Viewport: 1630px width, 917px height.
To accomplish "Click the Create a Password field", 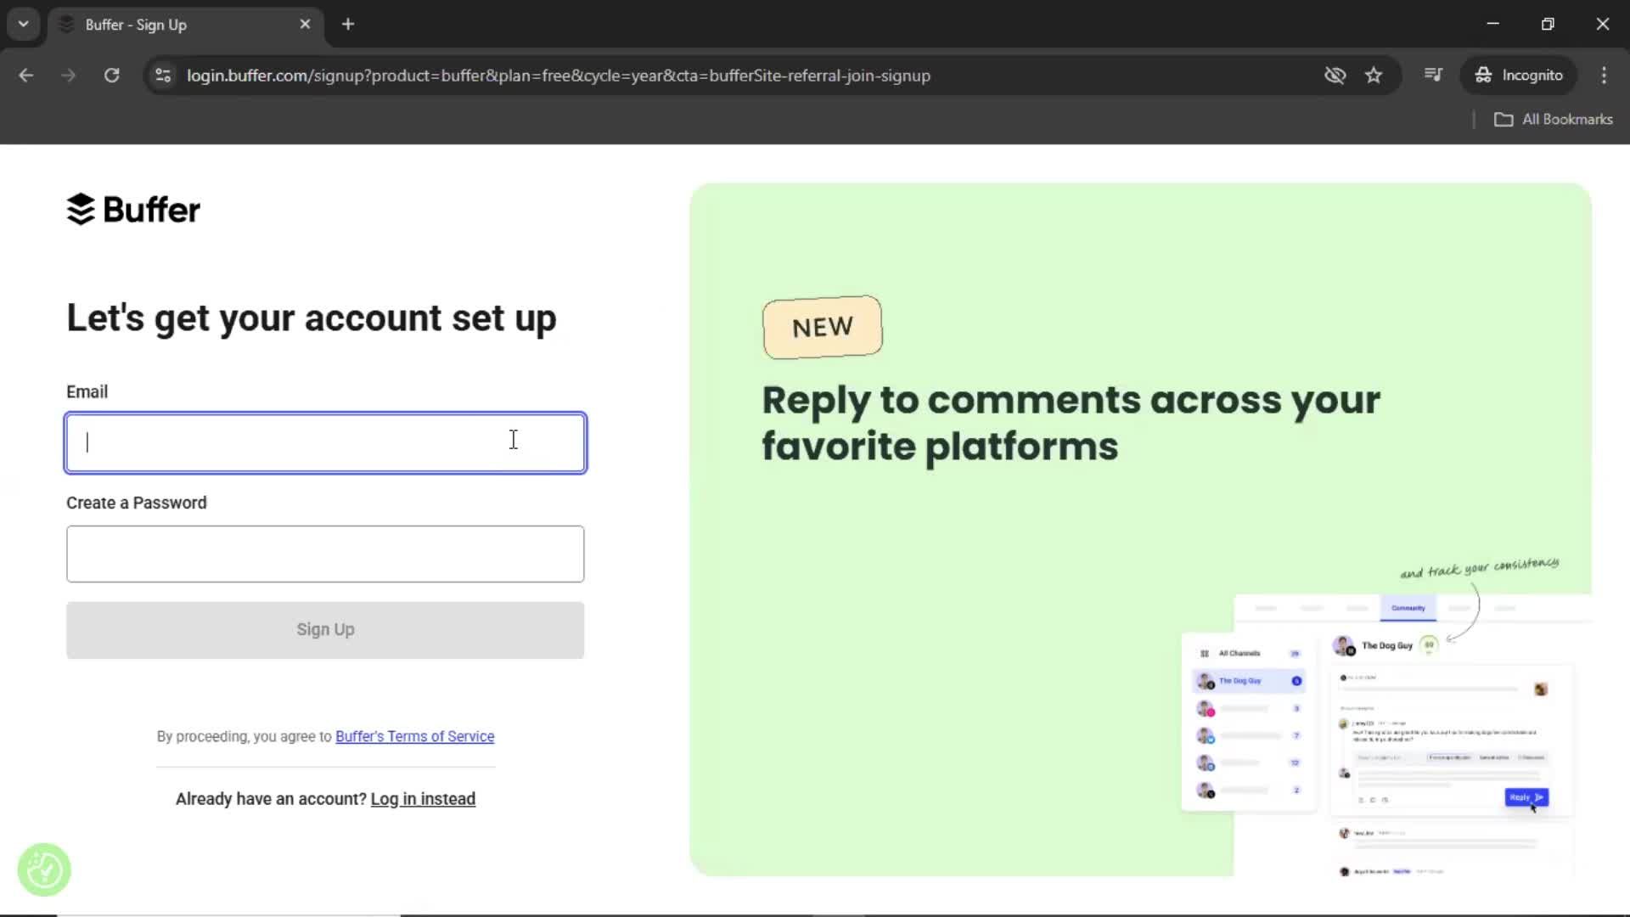I will [325, 554].
